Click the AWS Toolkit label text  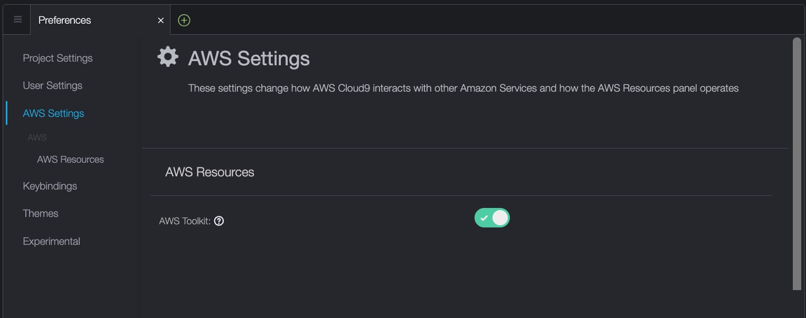pyautogui.click(x=185, y=221)
